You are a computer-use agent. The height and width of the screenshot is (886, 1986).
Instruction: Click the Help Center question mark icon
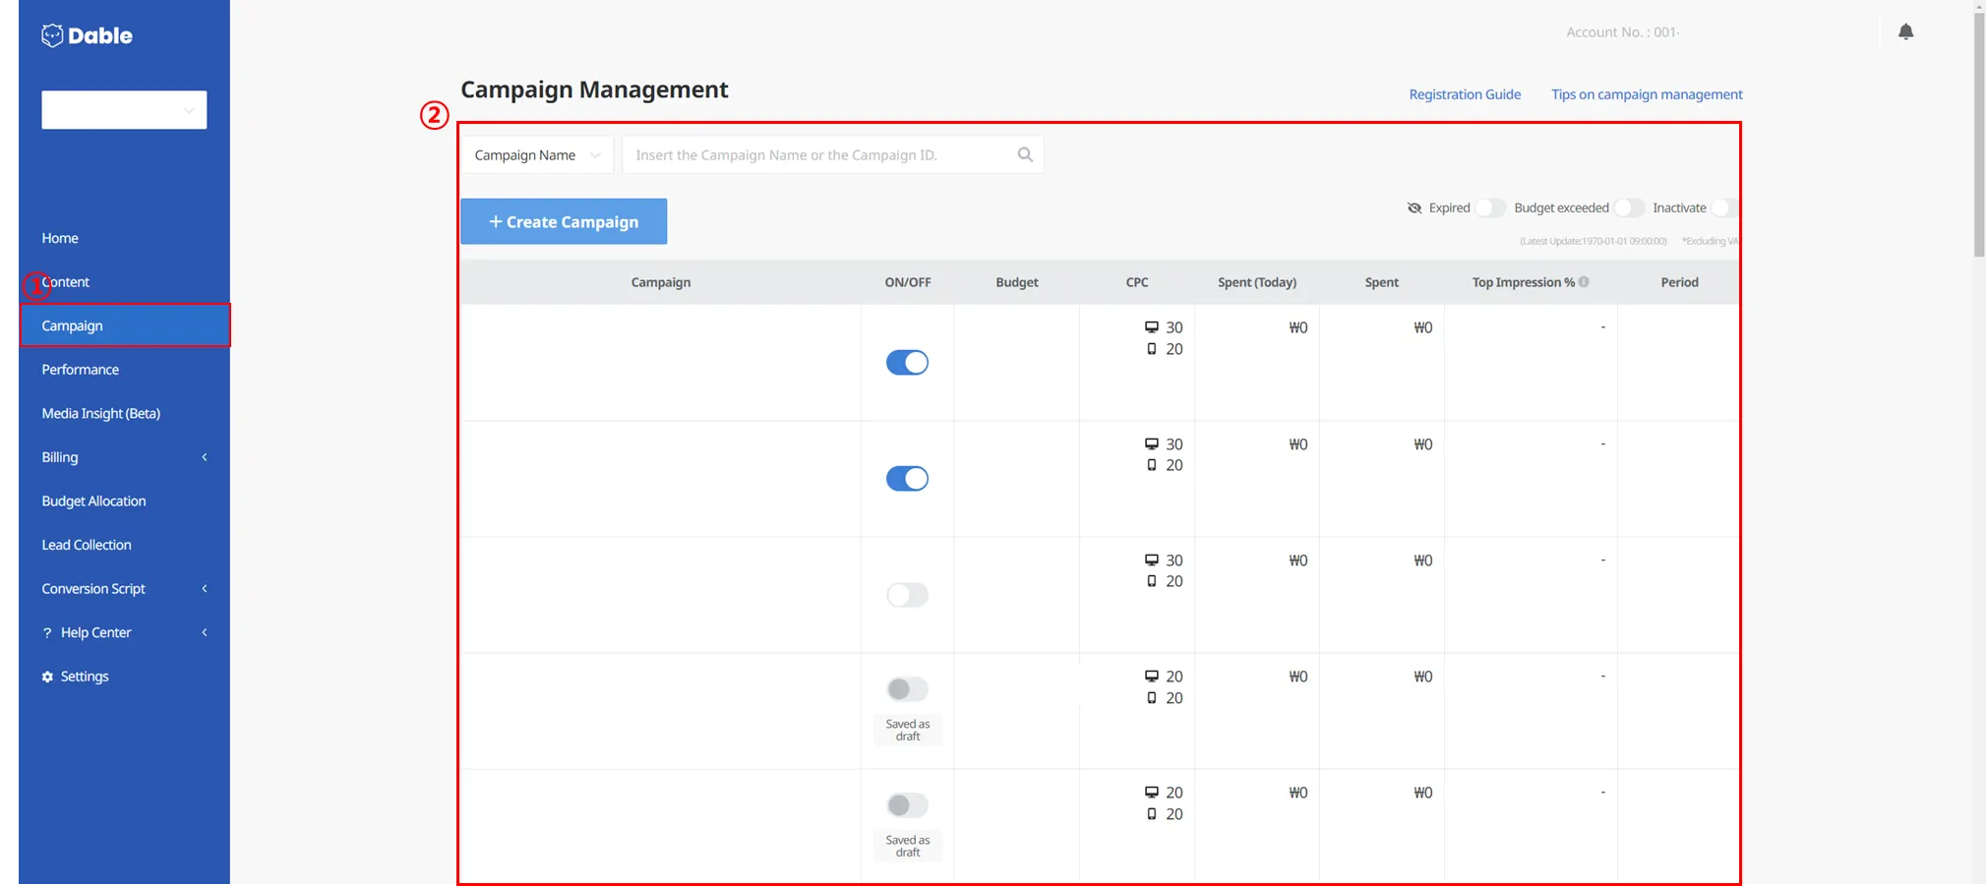tap(47, 632)
